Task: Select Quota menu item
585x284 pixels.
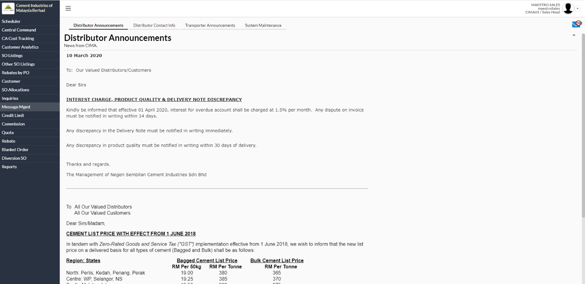Action: [30, 132]
